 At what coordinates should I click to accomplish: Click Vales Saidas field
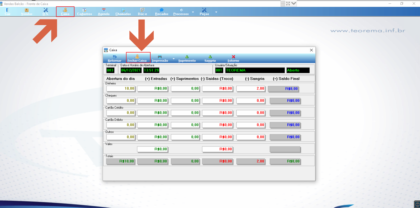pos(217,149)
